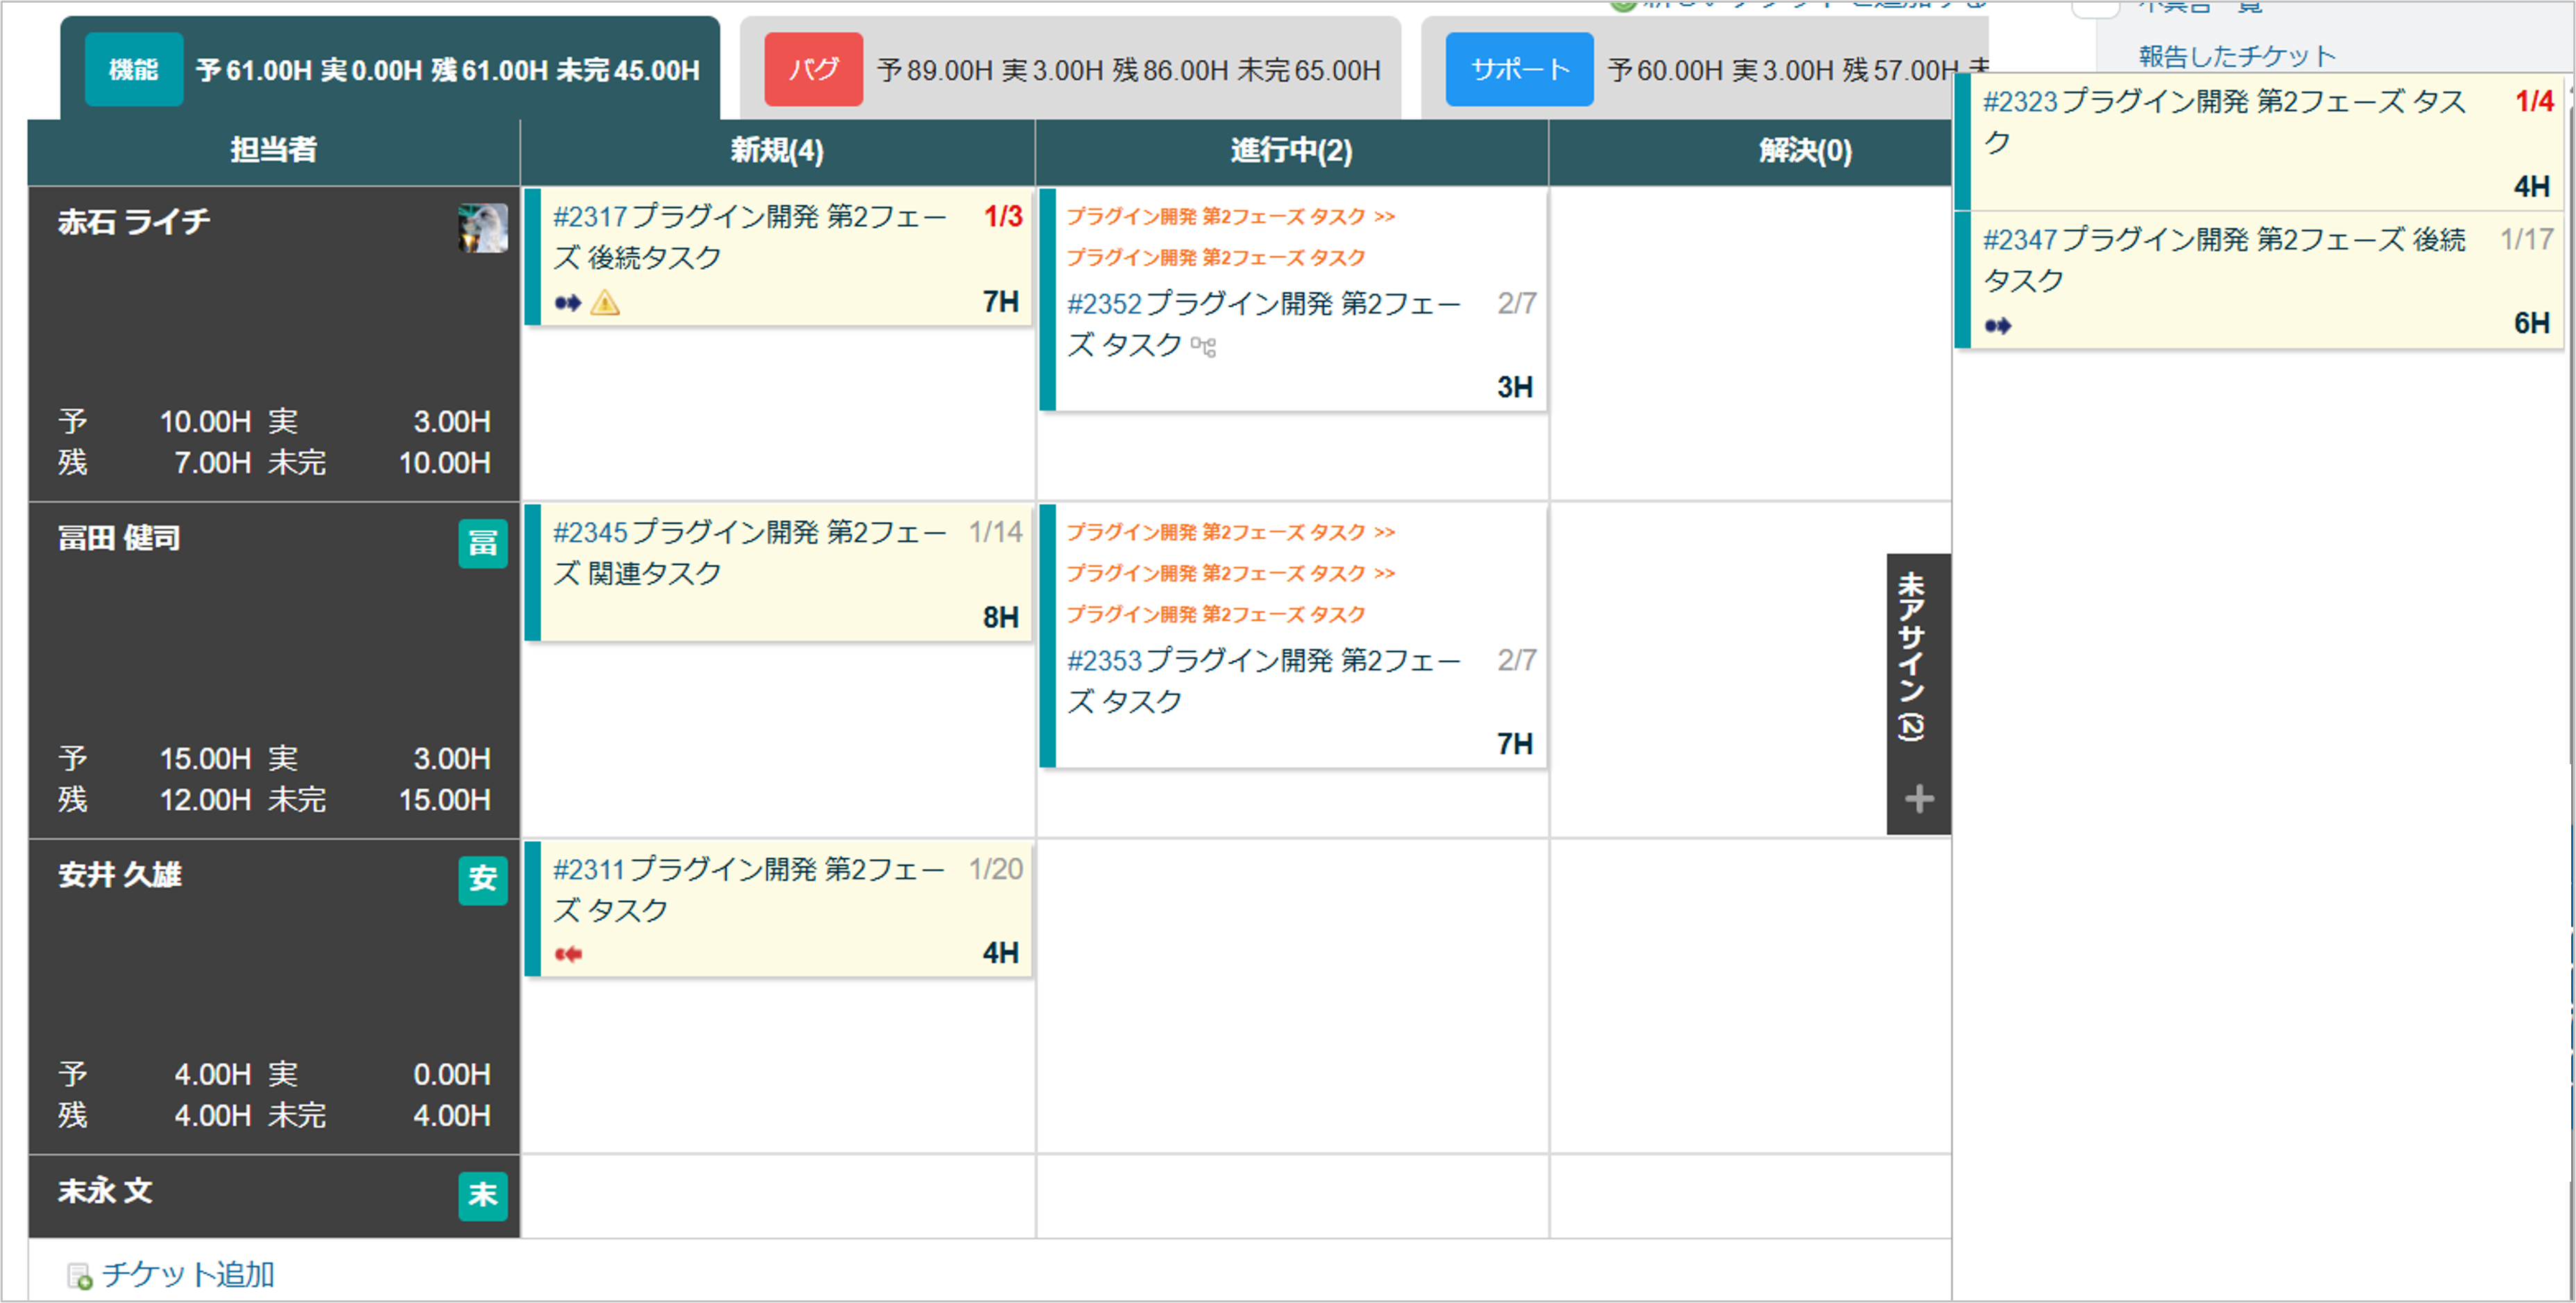Click red relation arrow icon on ticket #2311
The image size is (2576, 1303).
[567, 954]
